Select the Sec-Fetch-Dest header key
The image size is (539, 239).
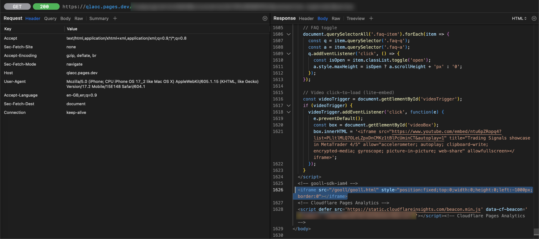(19, 104)
